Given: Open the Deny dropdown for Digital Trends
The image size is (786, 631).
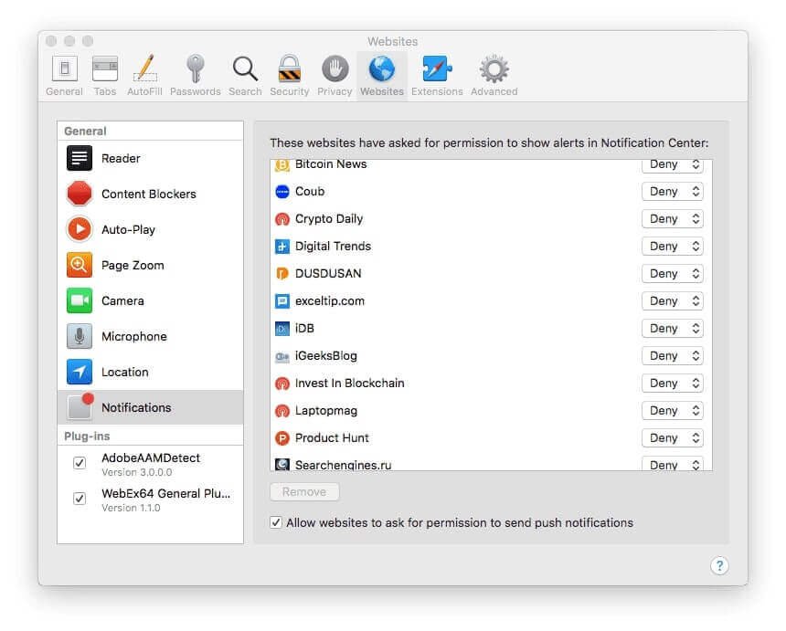Looking at the screenshot, I should 672,247.
